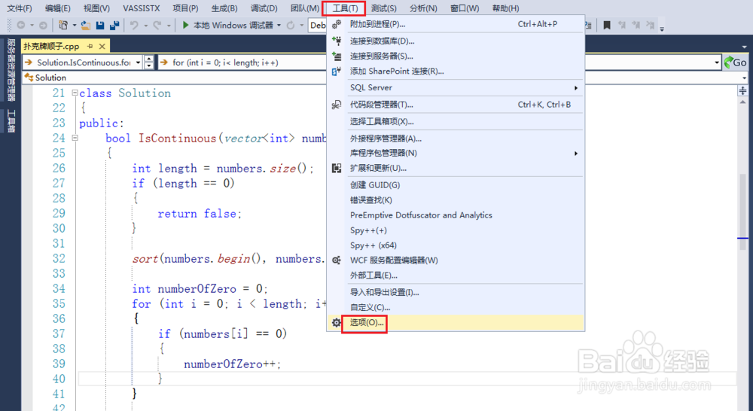
Task: Open the 视图(V) menu
Action: 96,8
